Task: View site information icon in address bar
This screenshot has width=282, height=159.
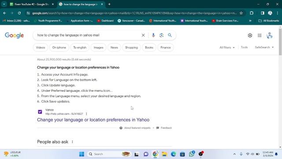Action: pos(28,13)
